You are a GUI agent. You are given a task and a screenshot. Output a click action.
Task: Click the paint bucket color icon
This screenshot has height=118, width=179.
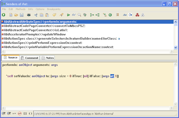(130, 15)
